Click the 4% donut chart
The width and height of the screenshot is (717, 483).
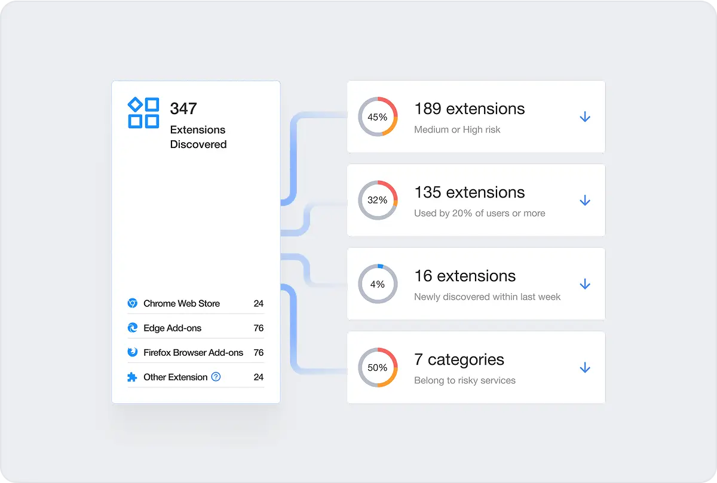coord(378,284)
